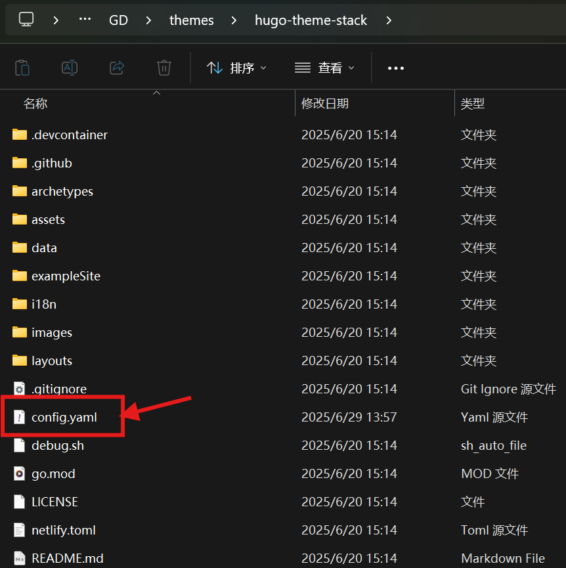Click the go.mod file icon
The width and height of the screenshot is (566, 568).
[20, 473]
